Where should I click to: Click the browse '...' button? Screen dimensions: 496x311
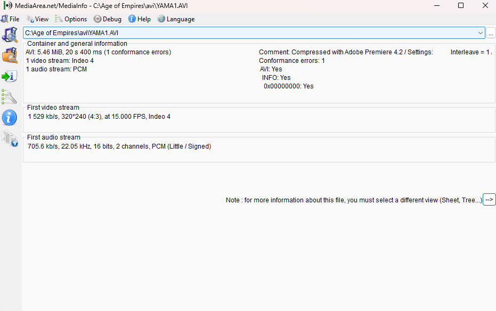(x=491, y=33)
